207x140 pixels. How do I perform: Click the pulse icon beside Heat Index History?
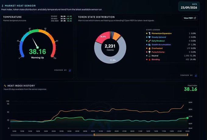point(5,86)
